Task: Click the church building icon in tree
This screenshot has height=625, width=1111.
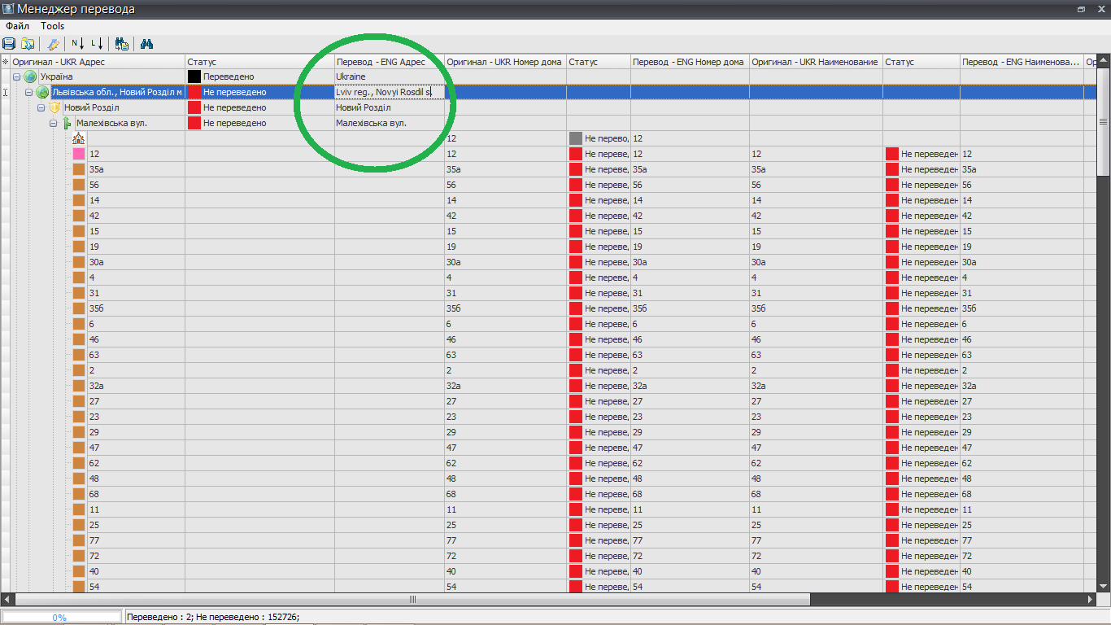Action: (x=78, y=138)
